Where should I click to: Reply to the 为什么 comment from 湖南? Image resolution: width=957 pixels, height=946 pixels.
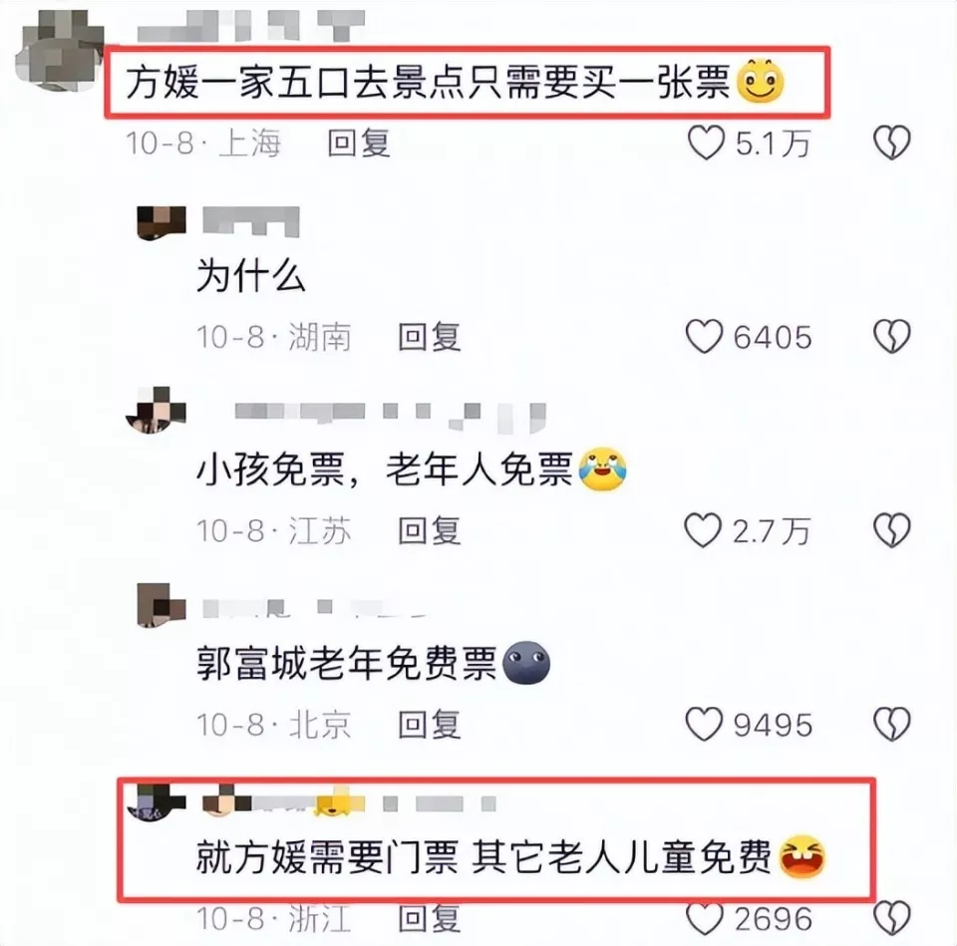429,337
